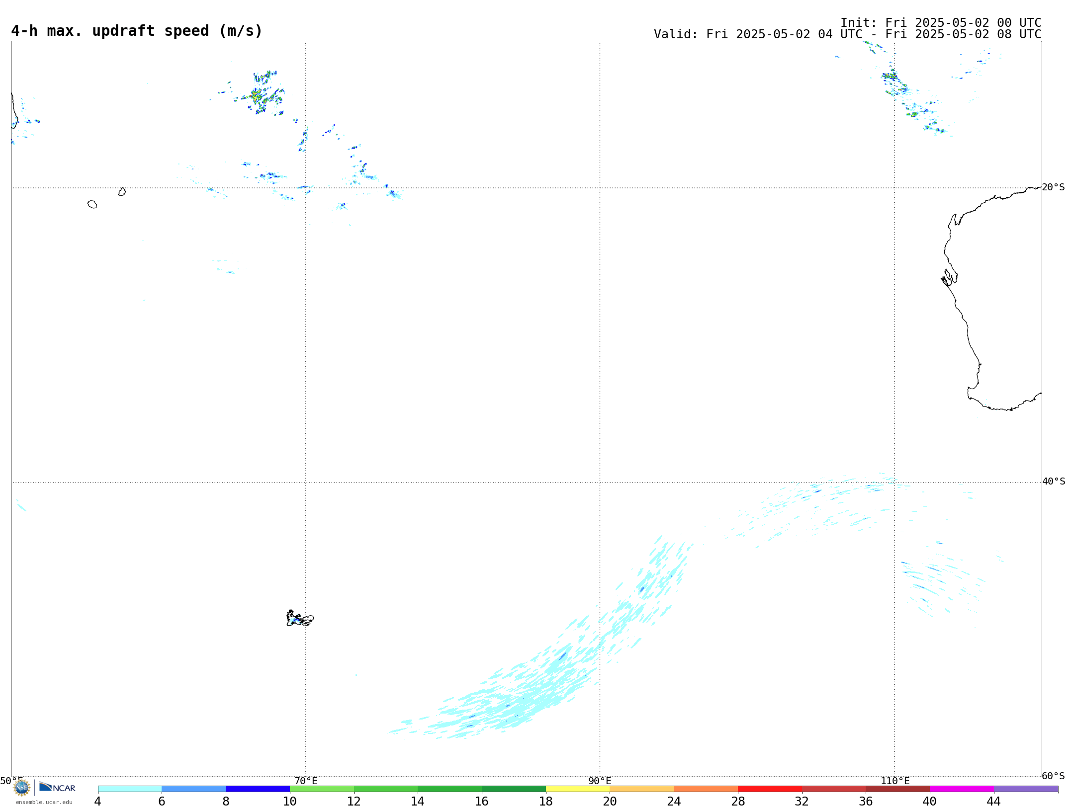Click the 'Valid:' time range line

[848, 34]
